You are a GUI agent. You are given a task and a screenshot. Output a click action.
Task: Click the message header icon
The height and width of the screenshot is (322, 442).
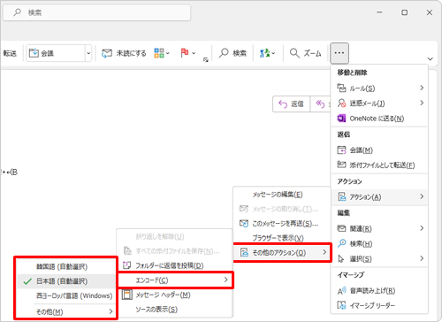coord(127,295)
